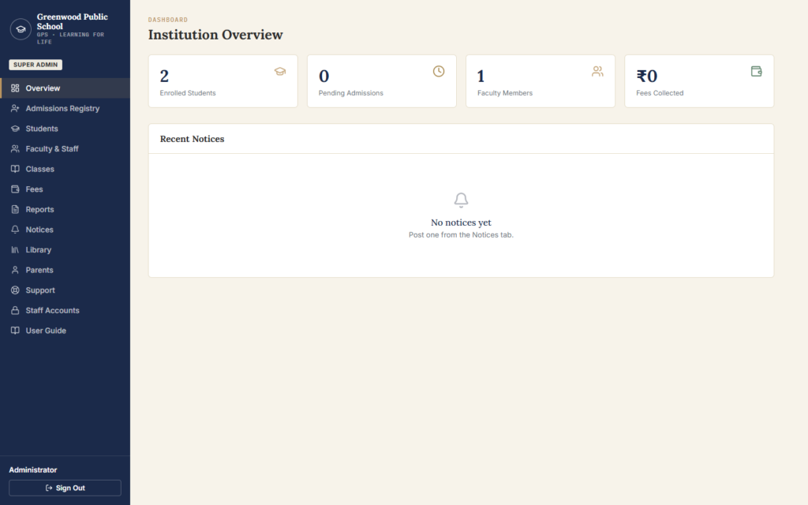Open the Overview menu item

tap(65, 88)
